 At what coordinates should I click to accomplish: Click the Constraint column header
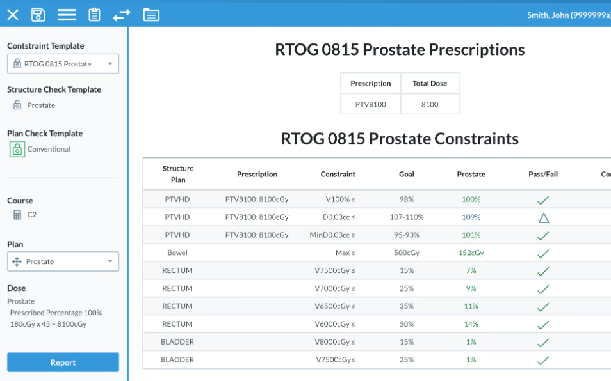pos(338,174)
